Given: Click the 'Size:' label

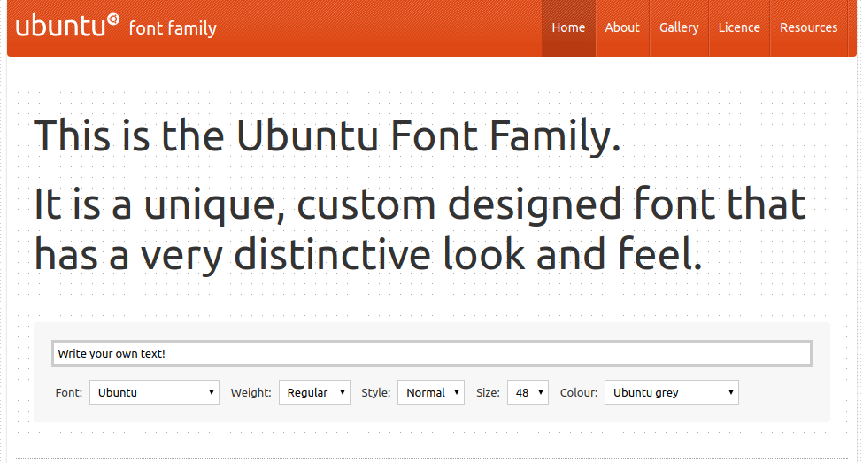Looking at the screenshot, I should coord(489,392).
